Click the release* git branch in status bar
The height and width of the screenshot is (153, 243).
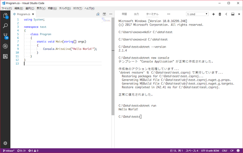[8, 151]
